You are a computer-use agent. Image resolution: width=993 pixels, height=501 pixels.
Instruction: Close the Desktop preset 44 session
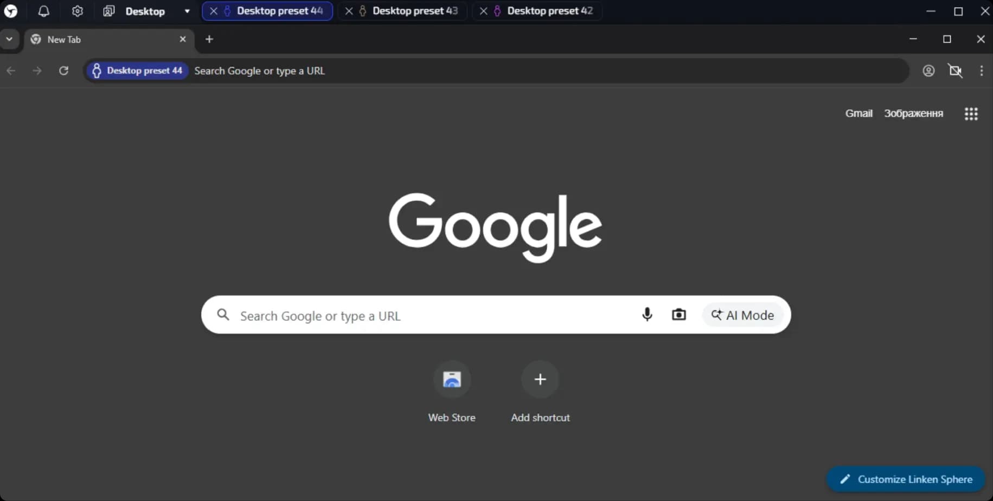click(214, 11)
